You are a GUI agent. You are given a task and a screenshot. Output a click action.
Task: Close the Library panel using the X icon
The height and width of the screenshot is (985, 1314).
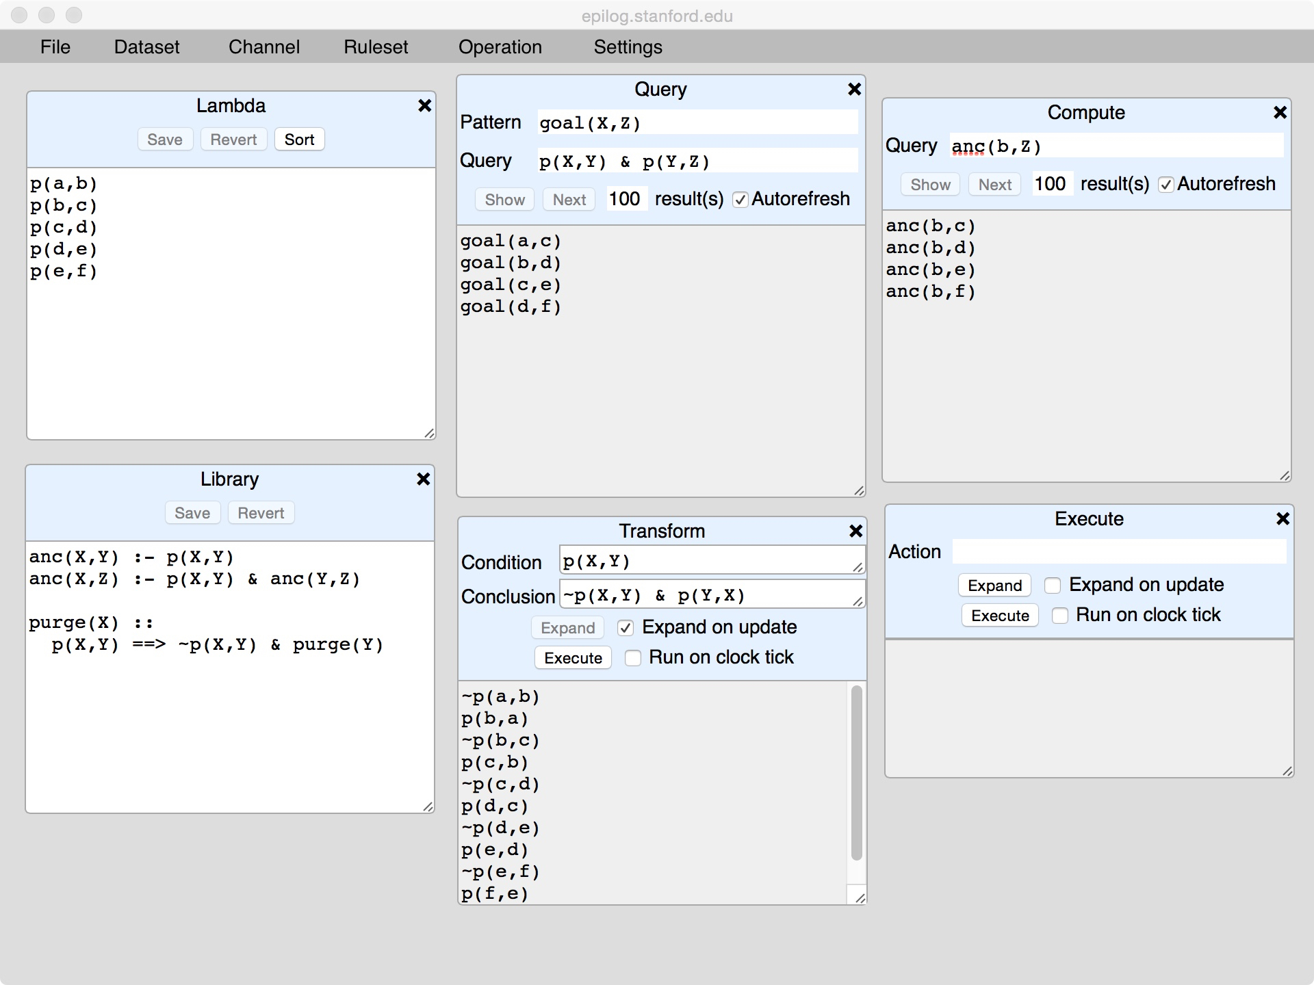pyautogui.click(x=423, y=479)
